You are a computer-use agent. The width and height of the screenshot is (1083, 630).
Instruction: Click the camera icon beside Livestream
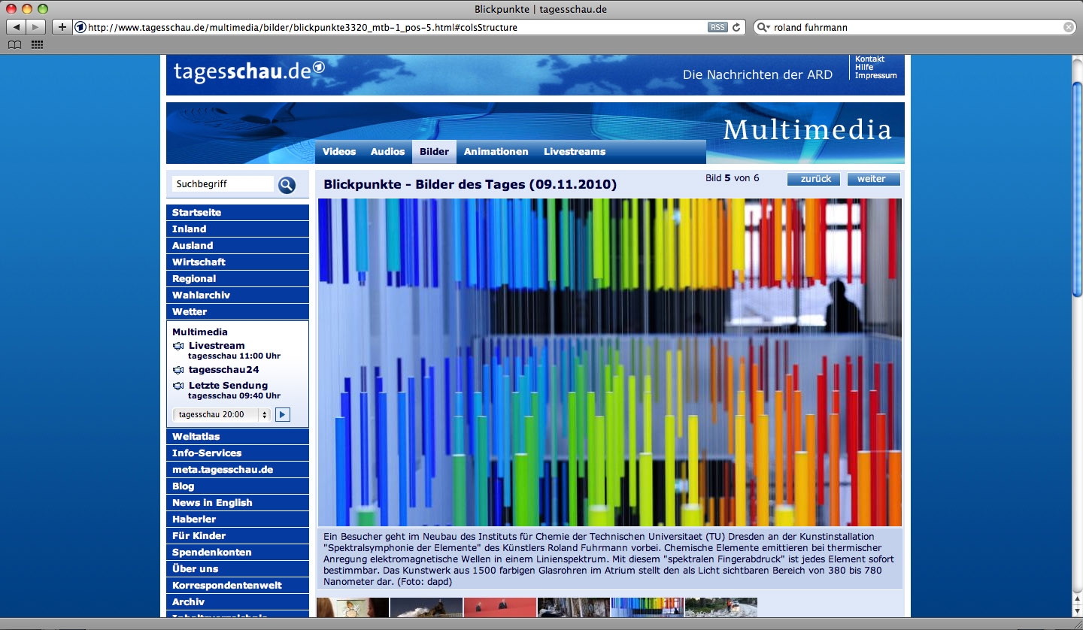(x=178, y=347)
